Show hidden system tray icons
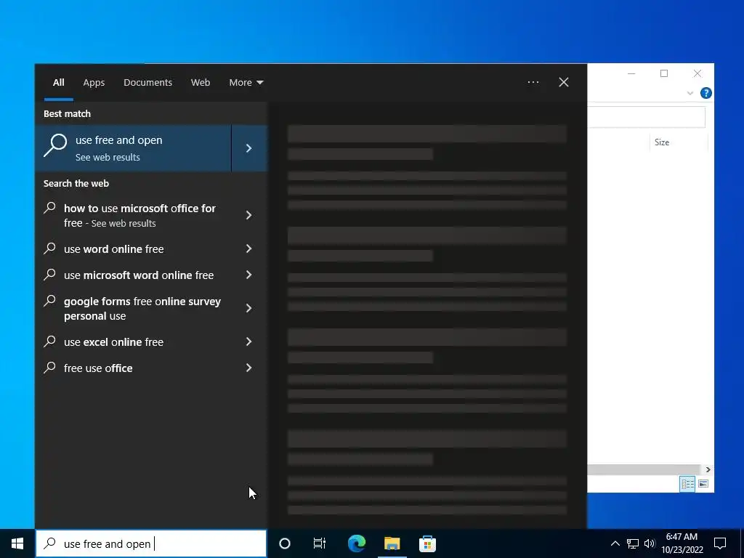 pyautogui.click(x=615, y=543)
